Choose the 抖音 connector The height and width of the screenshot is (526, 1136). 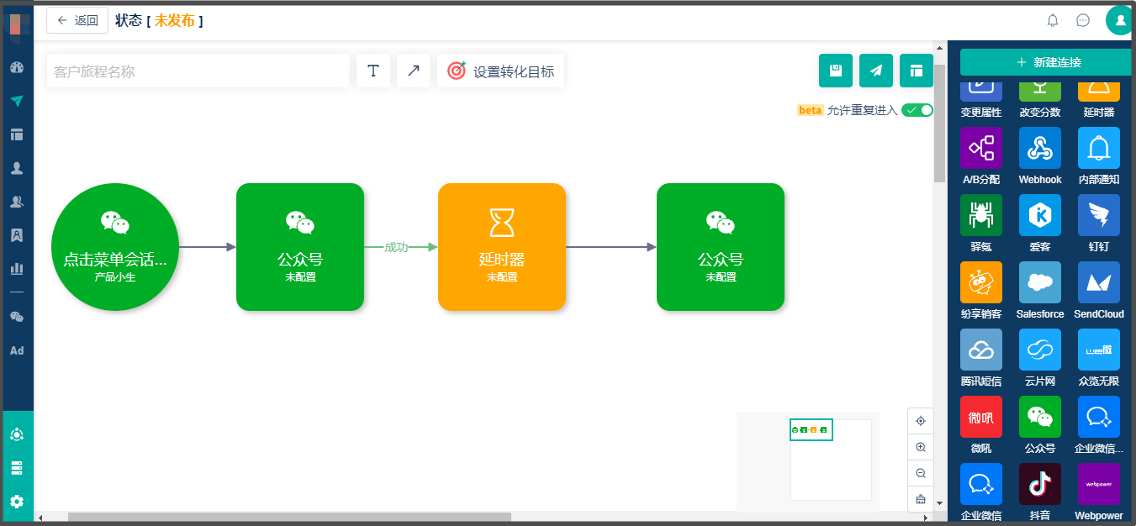pos(1040,492)
